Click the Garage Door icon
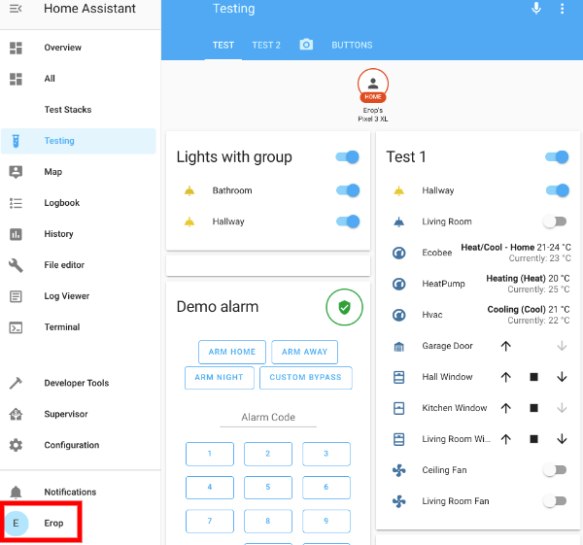 point(398,346)
